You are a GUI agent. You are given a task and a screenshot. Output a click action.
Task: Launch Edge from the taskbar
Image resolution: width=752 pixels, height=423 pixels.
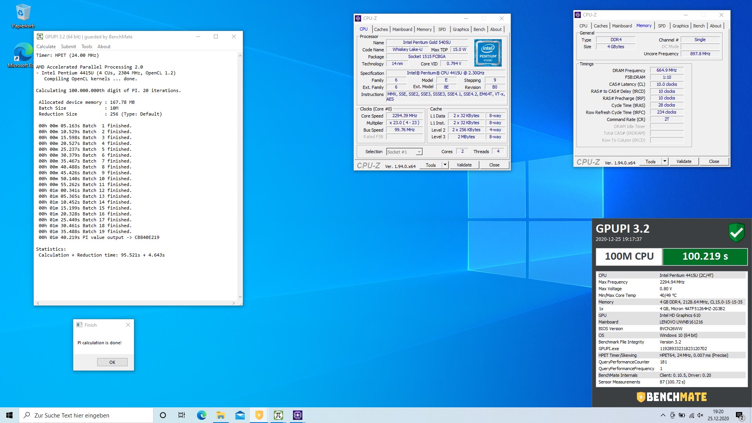point(201,415)
